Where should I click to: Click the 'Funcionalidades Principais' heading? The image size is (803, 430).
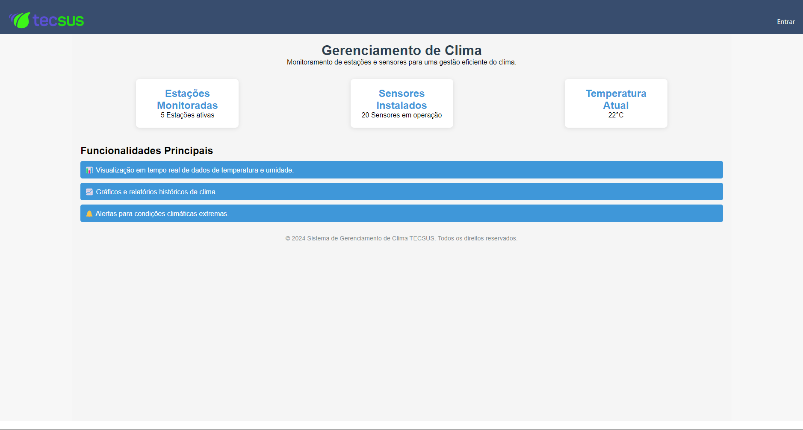click(147, 151)
